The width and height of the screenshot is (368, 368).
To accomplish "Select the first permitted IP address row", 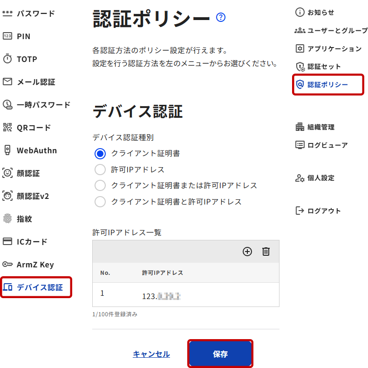I will [186, 295].
